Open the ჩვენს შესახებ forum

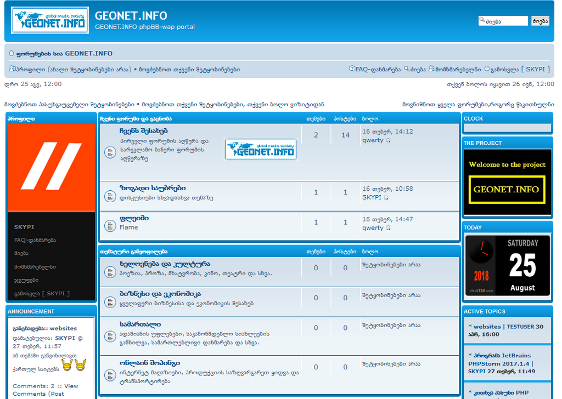(x=144, y=131)
